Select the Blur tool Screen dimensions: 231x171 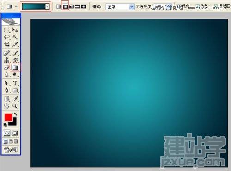tap(7, 75)
